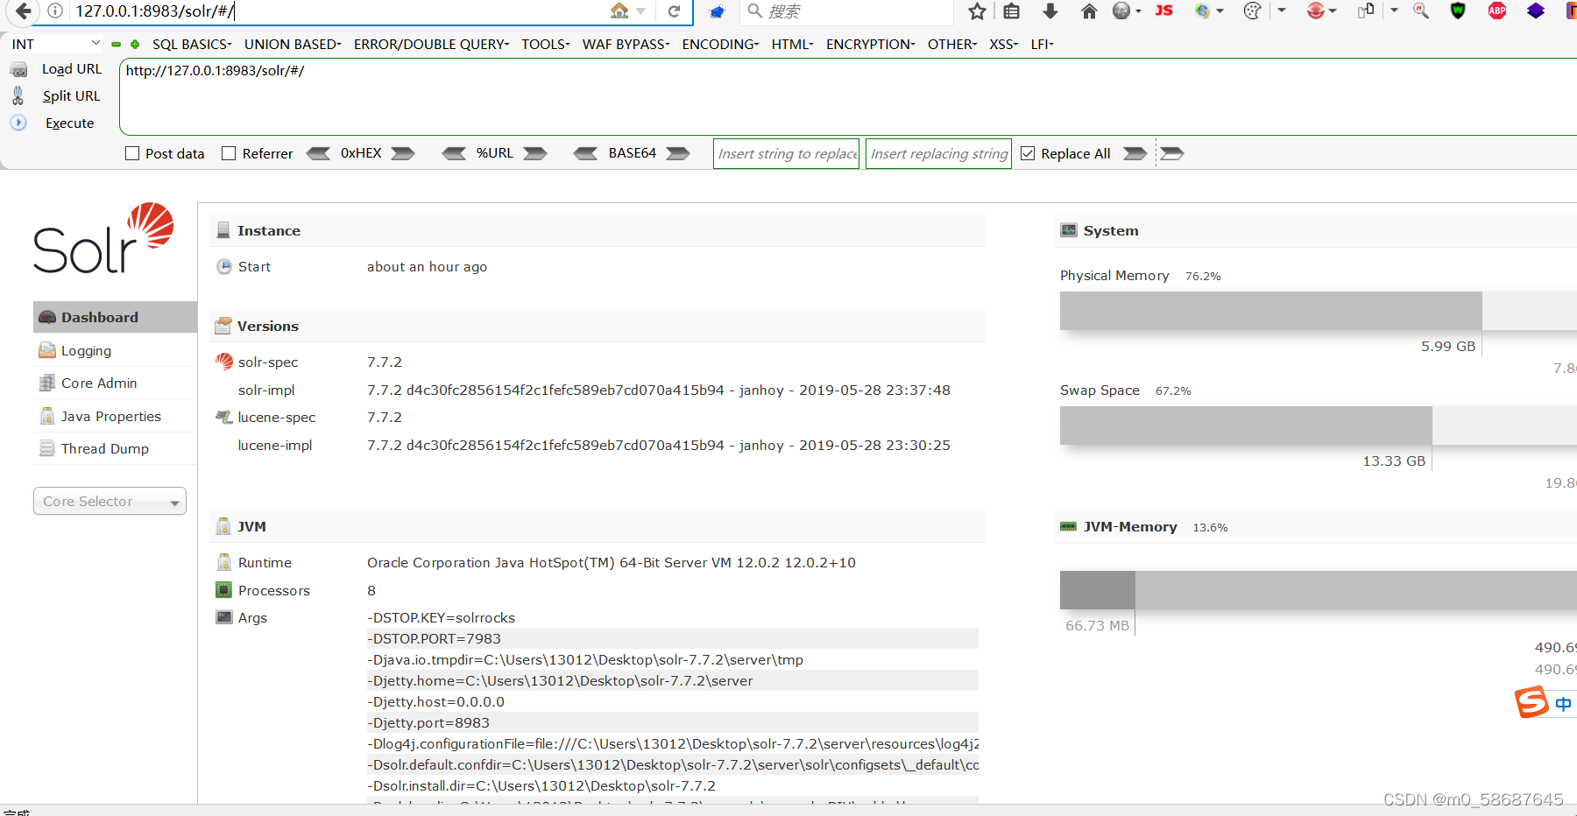The height and width of the screenshot is (816, 1577).
Task: Open the Core Selector dropdown
Action: pyautogui.click(x=110, y=501)
